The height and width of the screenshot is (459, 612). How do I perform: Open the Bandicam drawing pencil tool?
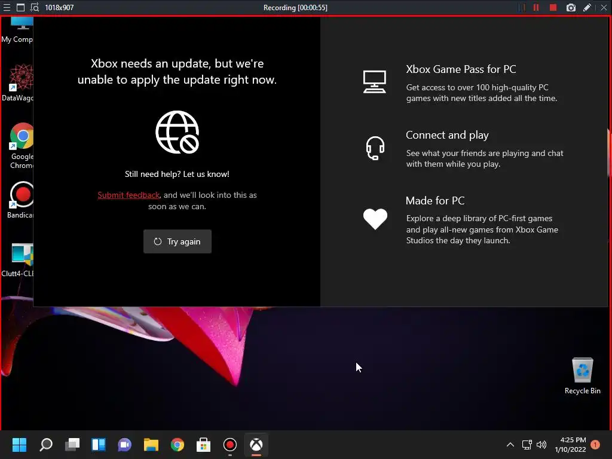point(587,7)
